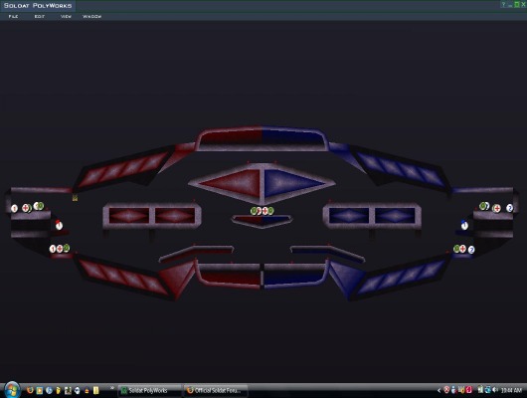This screenshot has height=398, width=527.
Task: Click the help question mark in the title bar
Action: point(503,4)
